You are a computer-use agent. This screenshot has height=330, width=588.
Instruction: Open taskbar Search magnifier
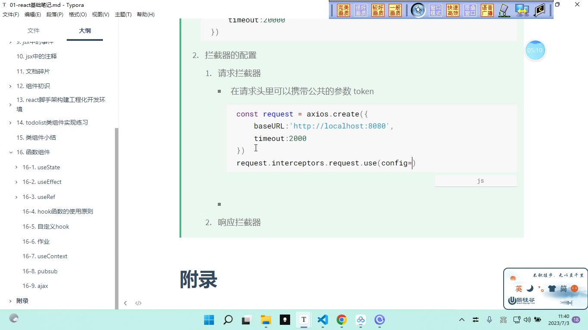coord(228,320)
